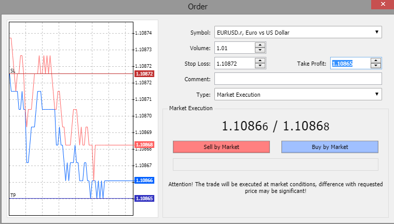
Task: Click the Take Profit label
Action: tap(311, 64)
